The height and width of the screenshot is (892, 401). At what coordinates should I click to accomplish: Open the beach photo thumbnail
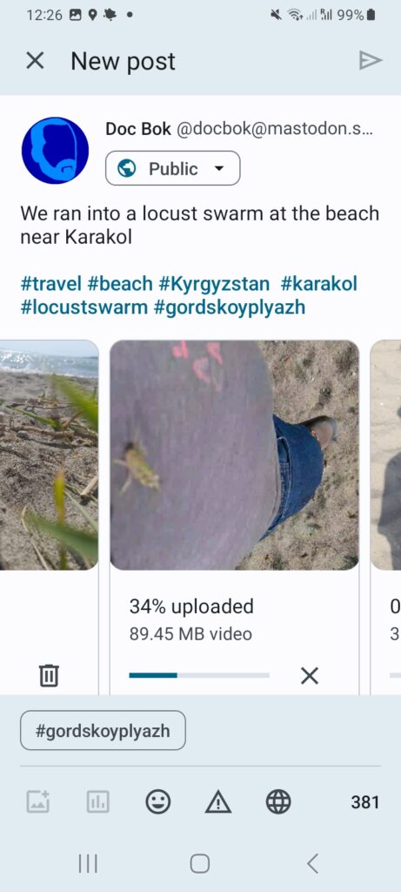coord(50,455)
